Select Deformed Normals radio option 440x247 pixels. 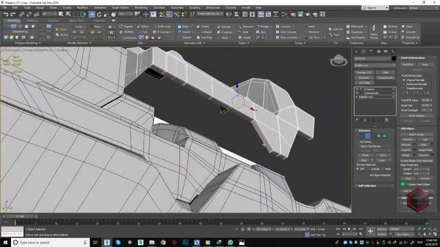click(x=404, y=84)
